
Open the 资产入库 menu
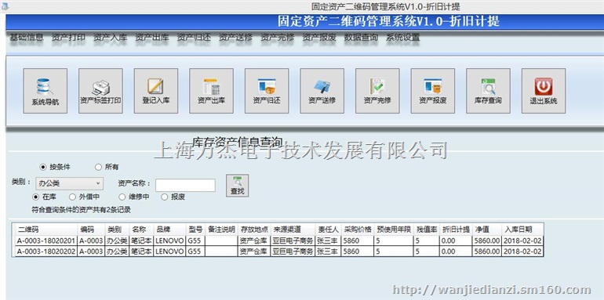click(x=110, y=38)
